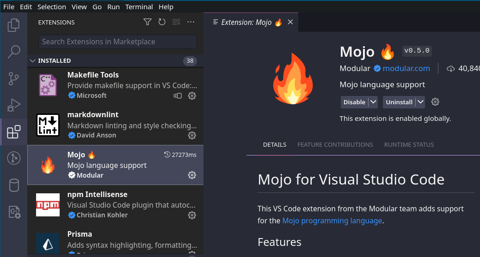
Task: Open Mojo manage gear in list
Action: 192,175
